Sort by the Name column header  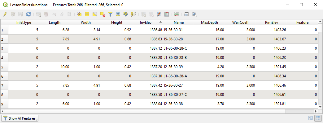(x=179, y=22)
